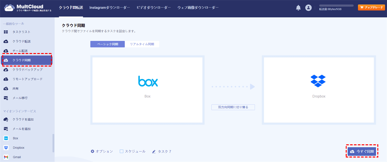Select the クラウド転送 cloud icon
Viewport: 387px width, 162px height.
point(6,41)
